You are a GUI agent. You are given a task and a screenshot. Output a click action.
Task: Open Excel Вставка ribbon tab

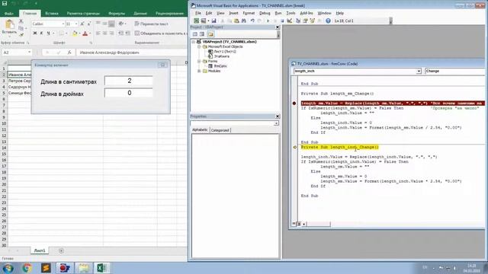coord(52,14)
